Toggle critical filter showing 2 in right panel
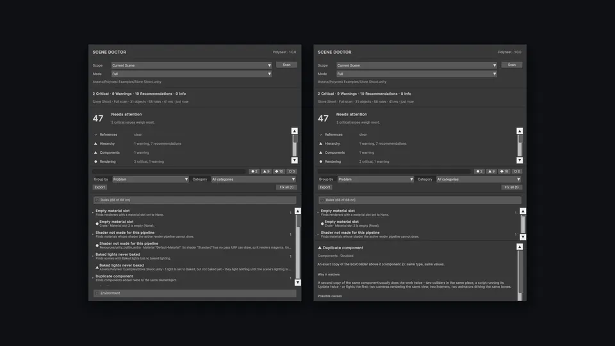615x346 pixels. pos(479,172)
